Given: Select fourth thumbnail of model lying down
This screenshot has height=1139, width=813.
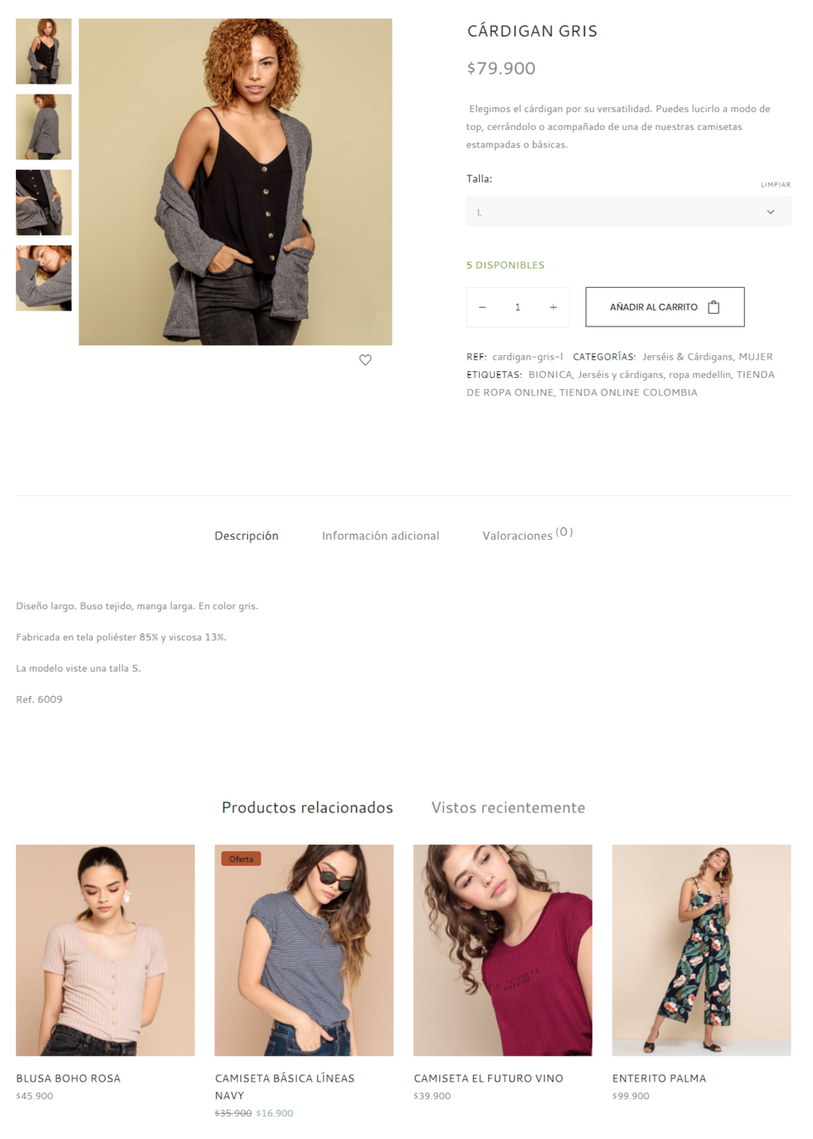Looking at the screenshot, I should click(x=44, y=278).
